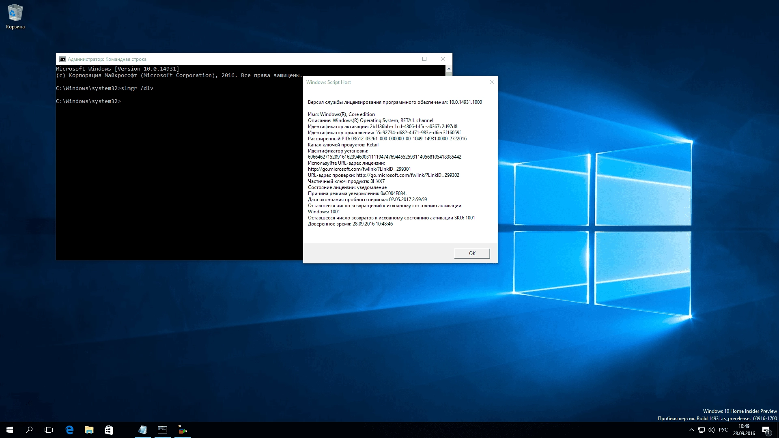
Task: Click the licensing service version 10.0.14931.1000 line
Action: coord(395,102)
